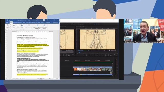The image size is (164, 92).
Task: Open the Вид ribbon tab
Action: click(36, 22)
